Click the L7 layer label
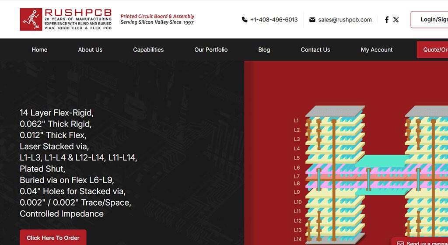448x245 pixels. [x=297, y=176]
